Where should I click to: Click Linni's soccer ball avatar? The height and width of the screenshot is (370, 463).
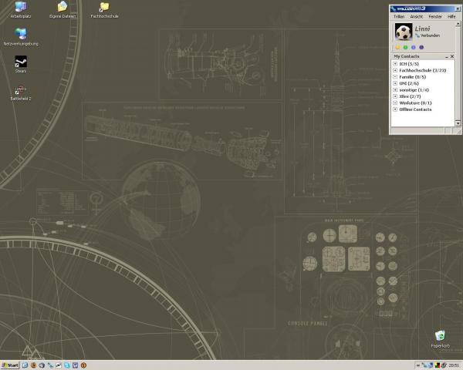(x=404, y=32)
